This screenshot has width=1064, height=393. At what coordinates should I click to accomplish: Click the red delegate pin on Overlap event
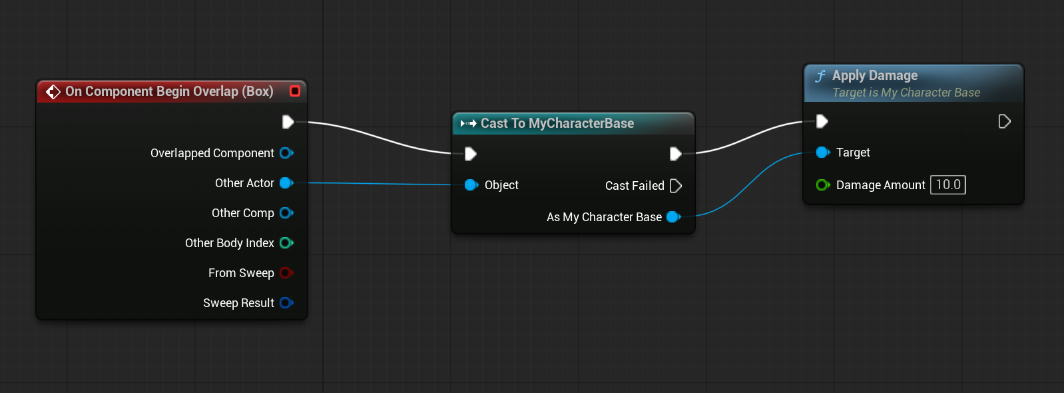tap(295, 91)
